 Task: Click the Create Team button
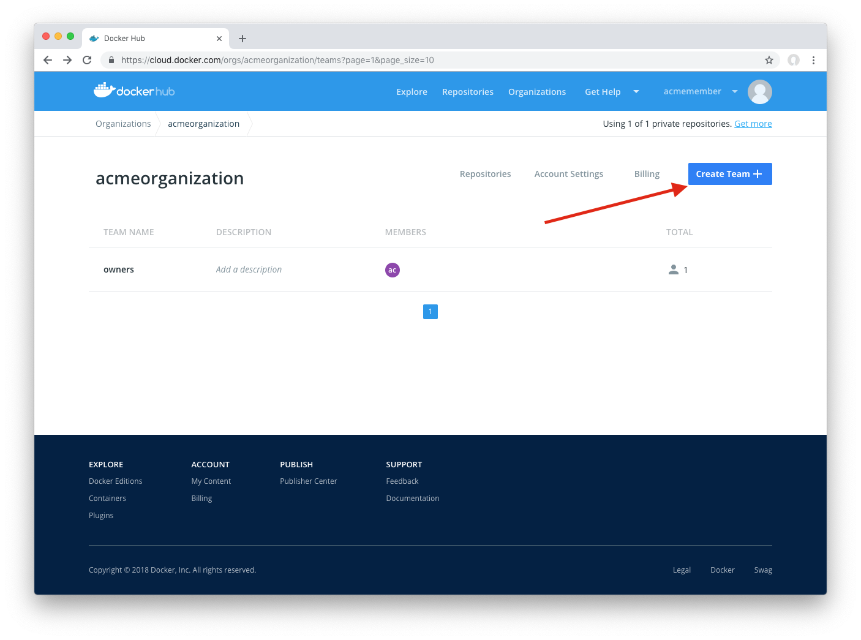pyautogui.click(x=729, y=174)
